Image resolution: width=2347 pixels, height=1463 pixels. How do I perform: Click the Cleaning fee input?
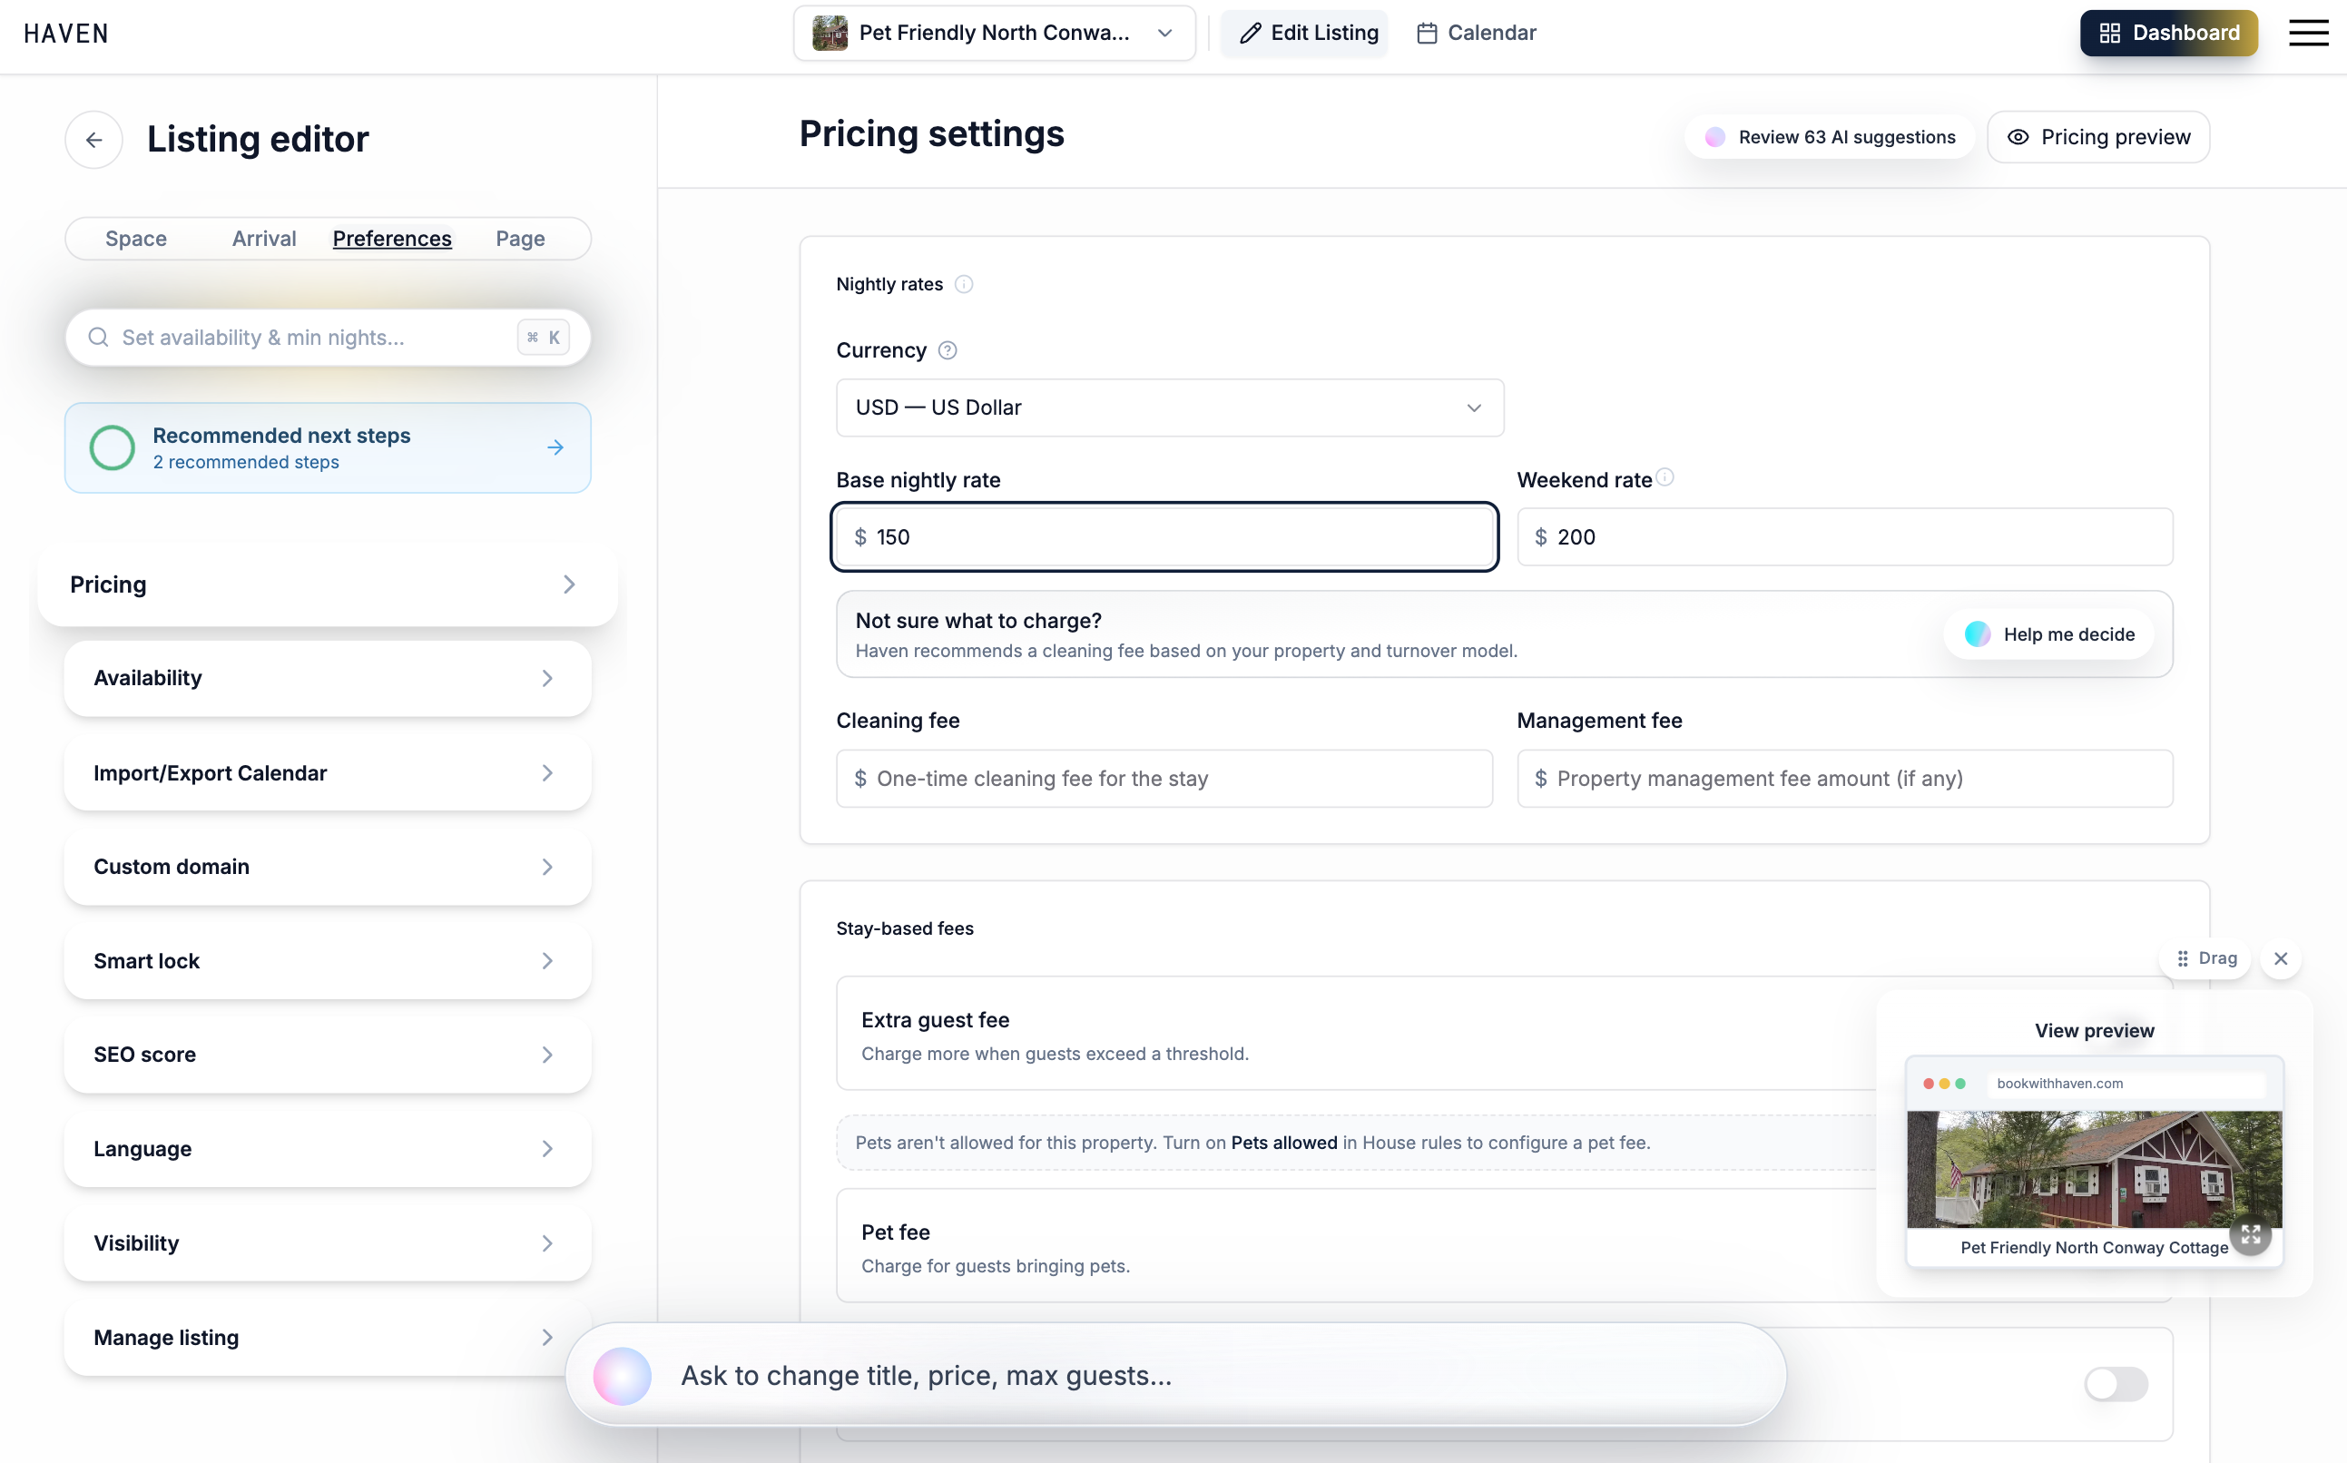[x=1164, y=778]
